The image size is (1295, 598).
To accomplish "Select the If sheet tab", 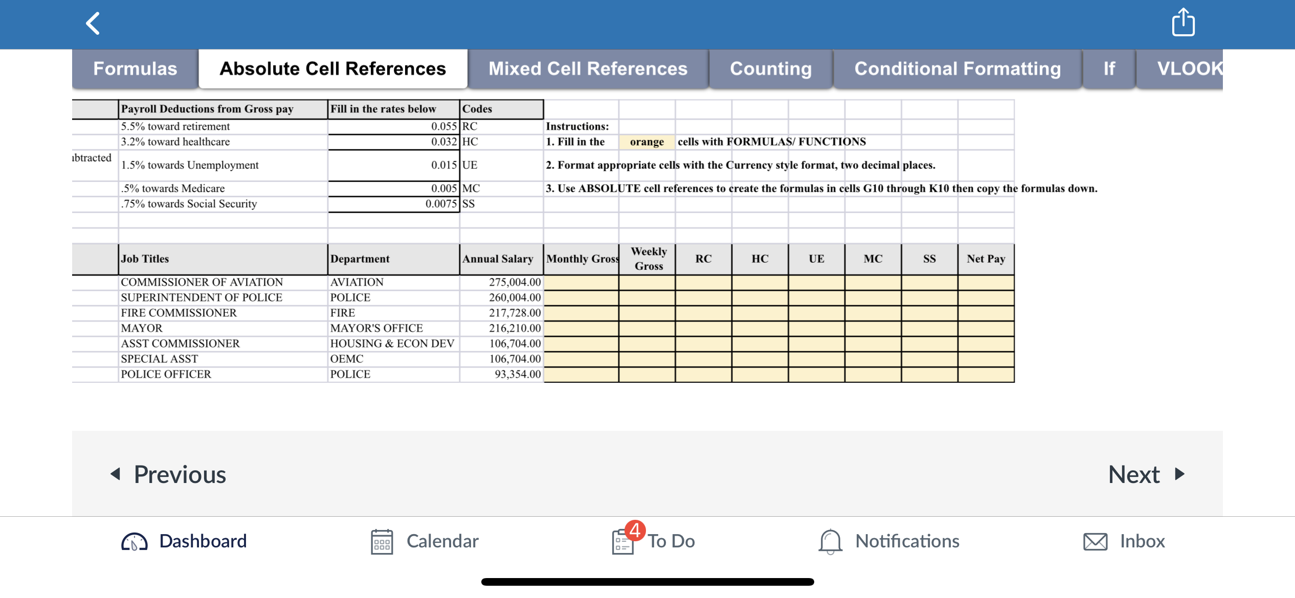I will coord(1108,68).
